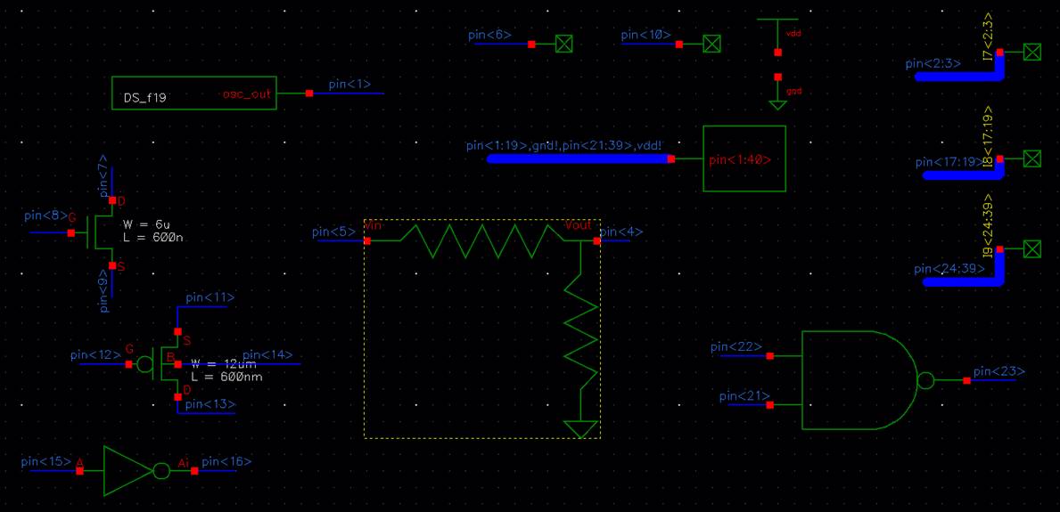Click the no-connect box on I9<24:39>

click(1032, 249)
